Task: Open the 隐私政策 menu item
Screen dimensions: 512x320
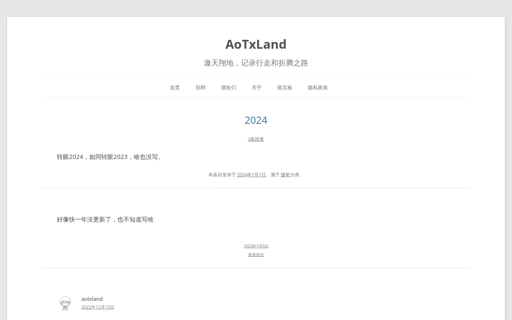Action: coord(318,87)
